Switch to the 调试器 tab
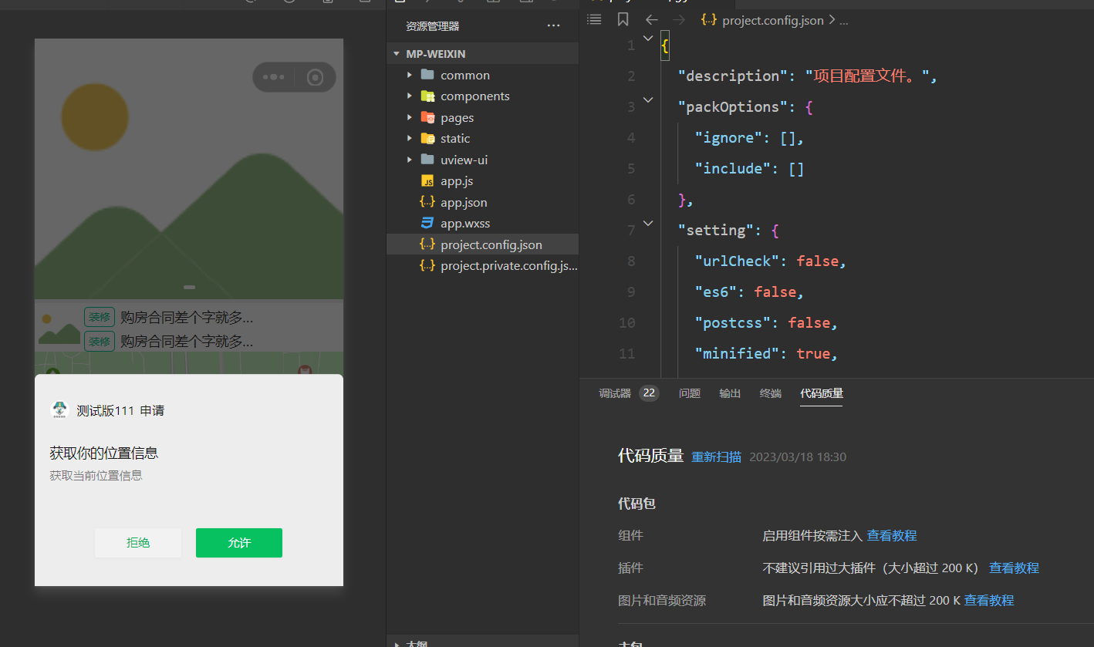1094x647 pixels. coord(615,393)
